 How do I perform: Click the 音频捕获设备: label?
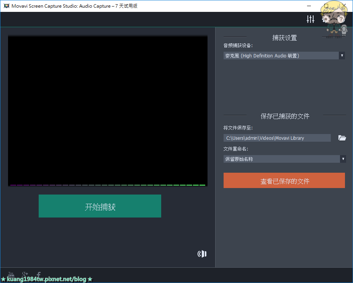pyautogui.click(x=238, y=46)
